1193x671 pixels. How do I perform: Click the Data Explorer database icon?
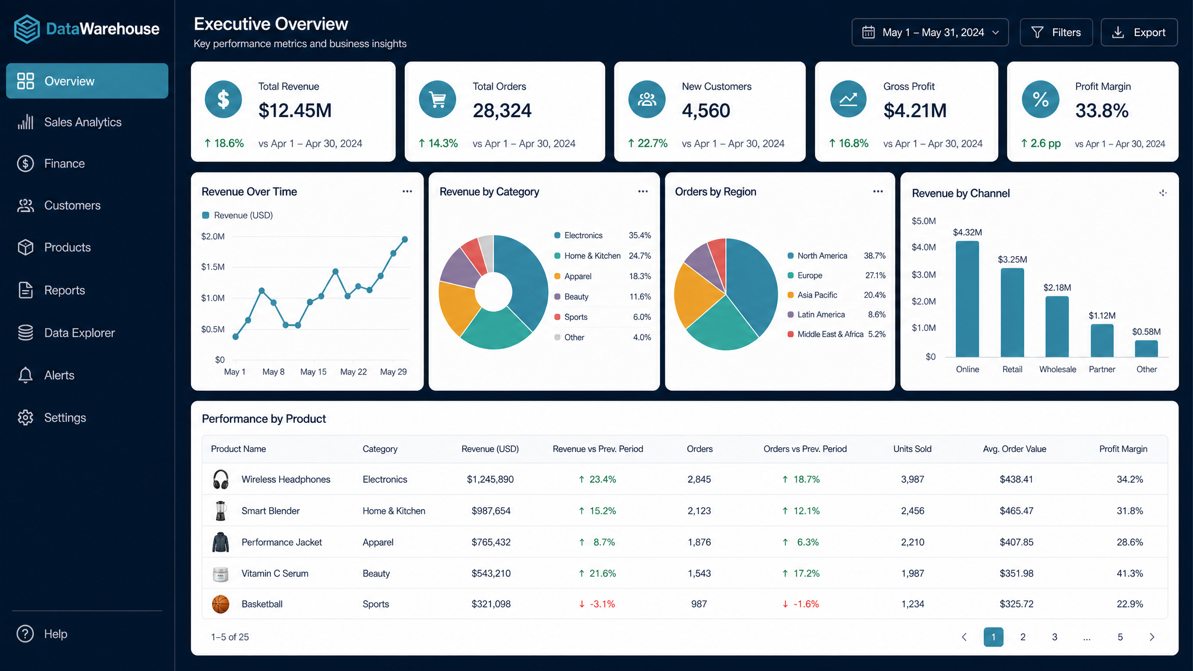click(x=26, y=333)
